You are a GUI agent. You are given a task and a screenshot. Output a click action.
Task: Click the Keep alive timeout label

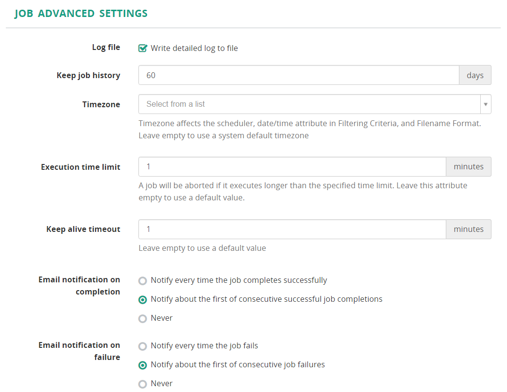point(83,229)
